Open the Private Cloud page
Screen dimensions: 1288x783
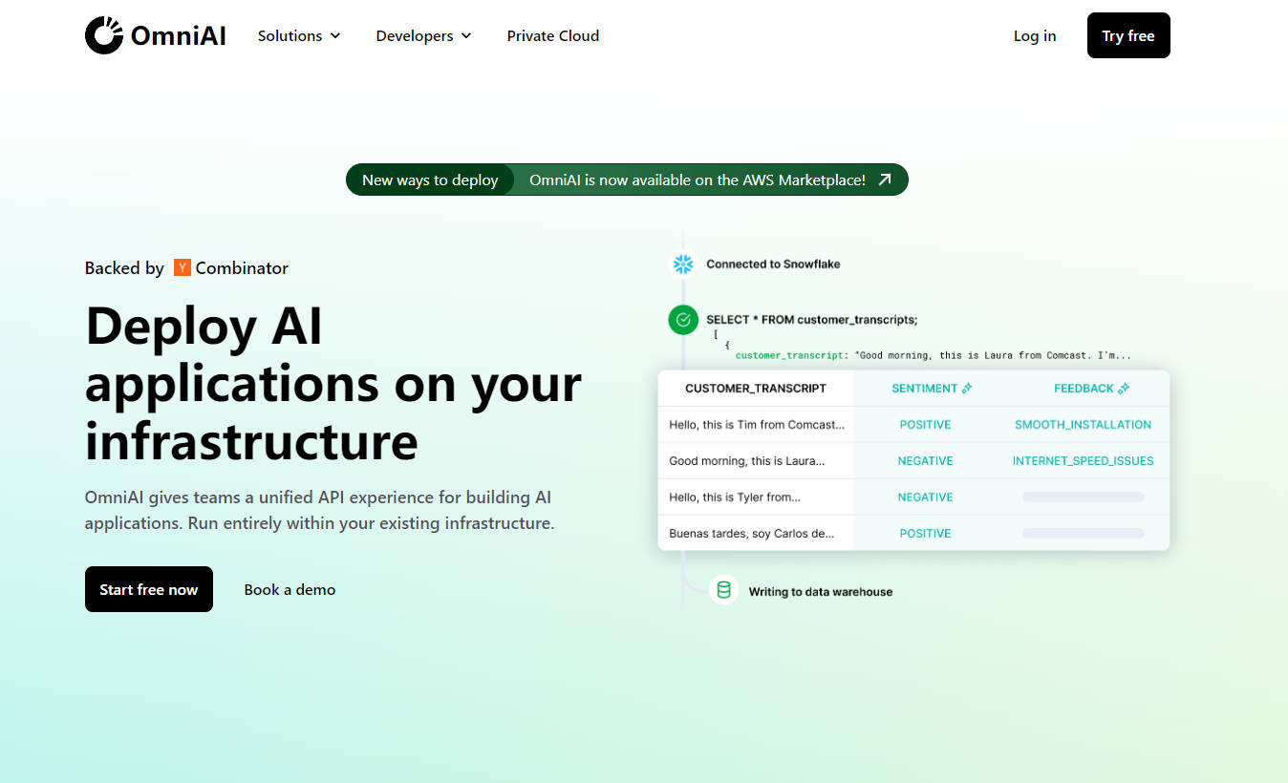point(553,35)
